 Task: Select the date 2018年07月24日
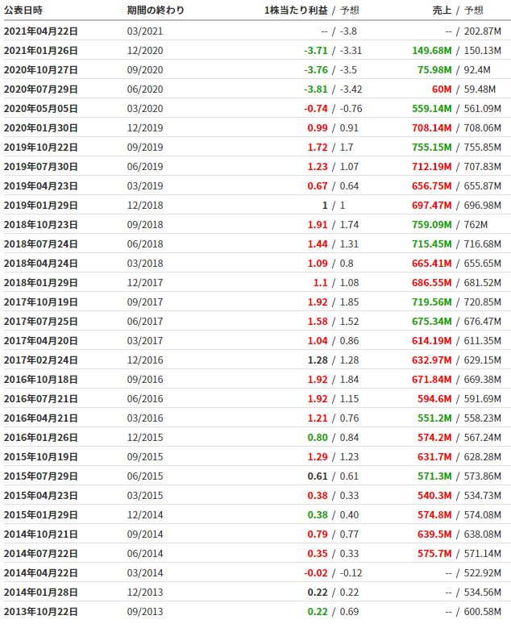(x=41, y=244)
